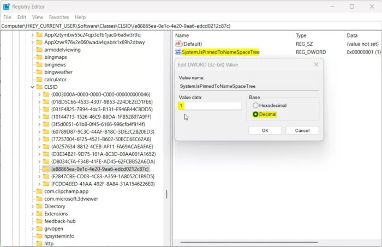Image resolution: width=382 pixels, height=247 pixels.
Task: Click the values pane horizontal scrollbar
Action: coord(249,243)
